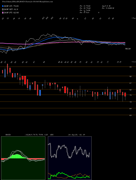Click the 68 price axis label

pyautogui.click(x=130, y=109)
